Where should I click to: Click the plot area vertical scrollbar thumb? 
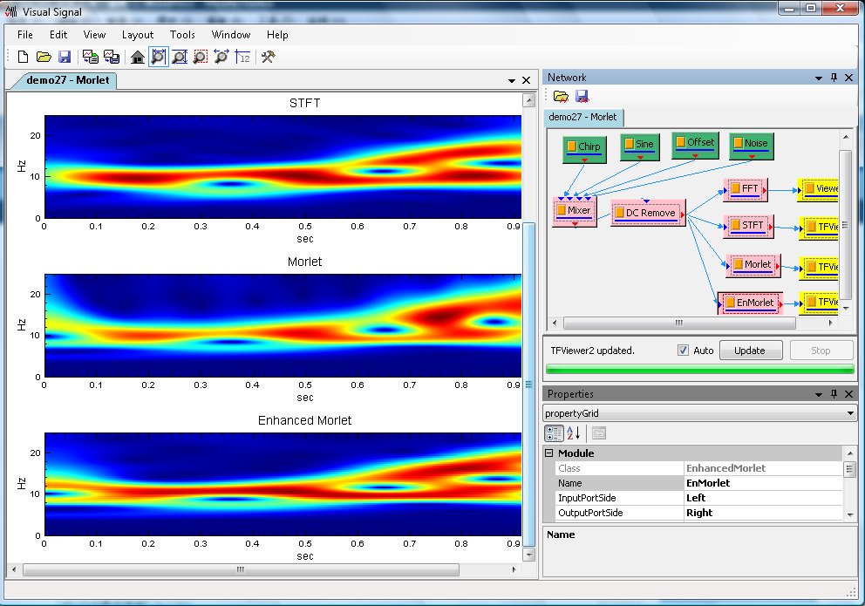528,385
